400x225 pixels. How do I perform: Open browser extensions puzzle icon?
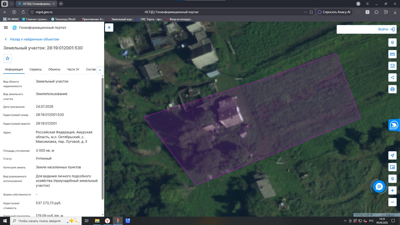pyautogui.click(x=377, y=12)
